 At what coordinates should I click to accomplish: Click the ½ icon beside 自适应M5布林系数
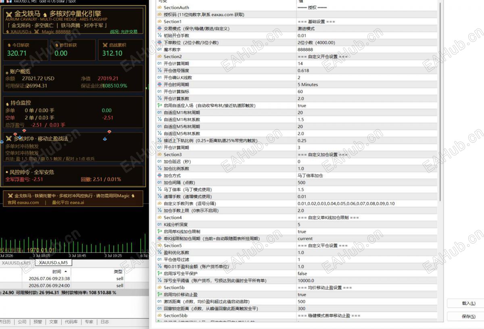coord(160,133)
